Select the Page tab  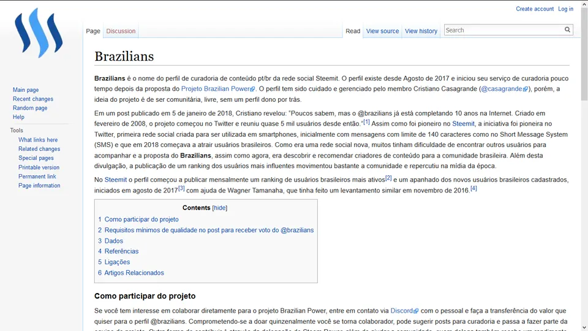pyautogui.click(x=93, y=31)
